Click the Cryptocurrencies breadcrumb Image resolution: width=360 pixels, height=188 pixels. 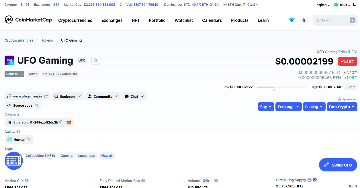point(19,40)
